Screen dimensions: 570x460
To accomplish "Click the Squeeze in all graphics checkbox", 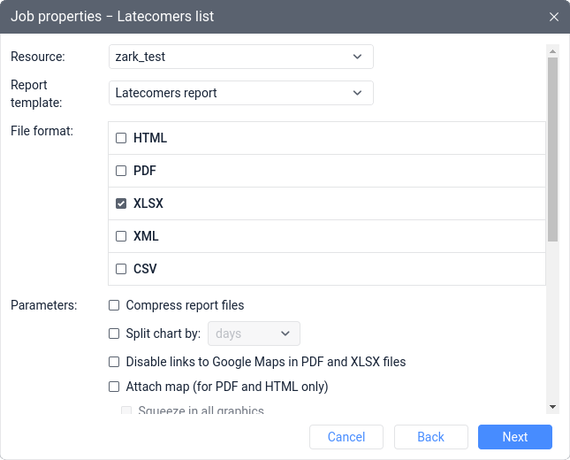I will (x=126, y=410).
